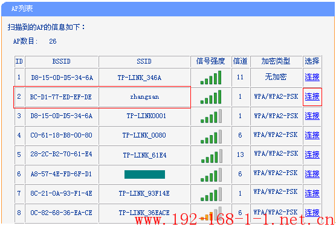Click 连接 in the TP-LINK0001 row
Viewport: 336px width, 229px height.
click(312, 116)
